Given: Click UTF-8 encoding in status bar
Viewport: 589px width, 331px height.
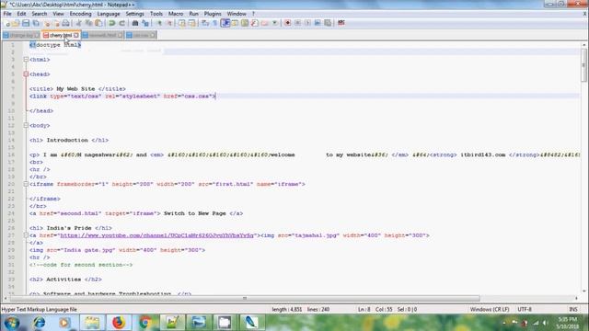Looking at the screenshot, I should (525, 309).
